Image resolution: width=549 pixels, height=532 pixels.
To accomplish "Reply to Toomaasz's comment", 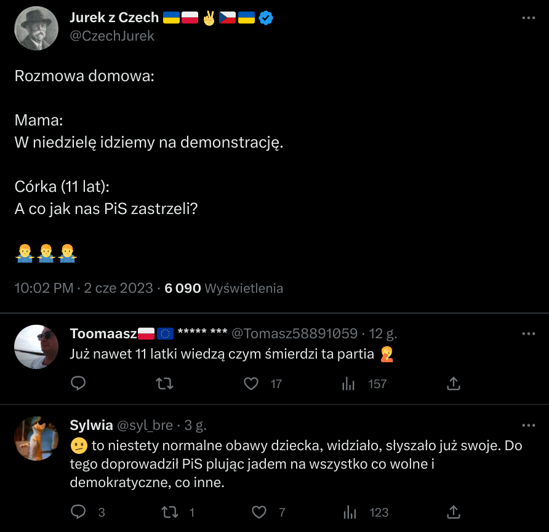I will [78, 384].
